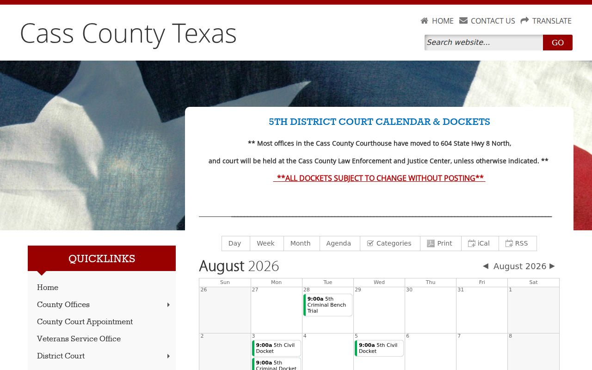Go to previous month arrow
The width and height of the screenshot is (592, 370).
click(x=486, y=266)
